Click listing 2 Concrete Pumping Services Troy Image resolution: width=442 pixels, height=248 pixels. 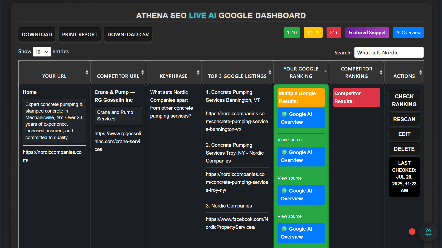[x=235, y=153]
